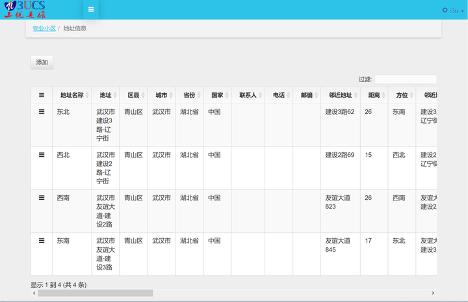Sort by 联系人 column header
This screenshot has width=468, height=302.
(248, 95)
